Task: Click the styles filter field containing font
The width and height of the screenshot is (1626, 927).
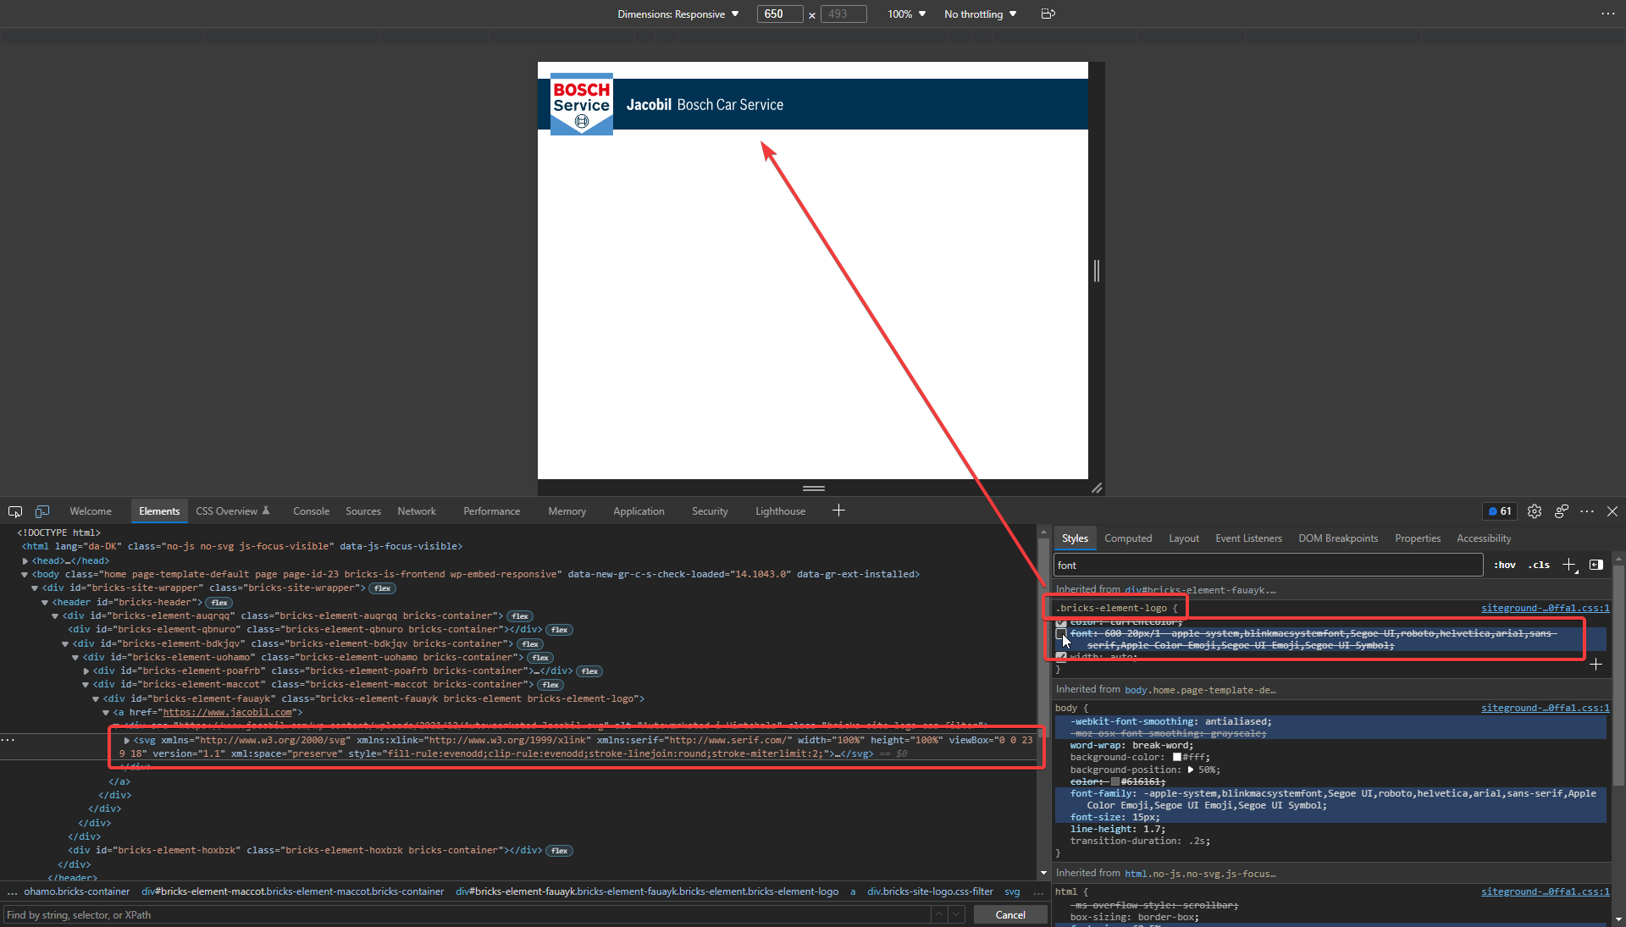Action: [1269, 565]
